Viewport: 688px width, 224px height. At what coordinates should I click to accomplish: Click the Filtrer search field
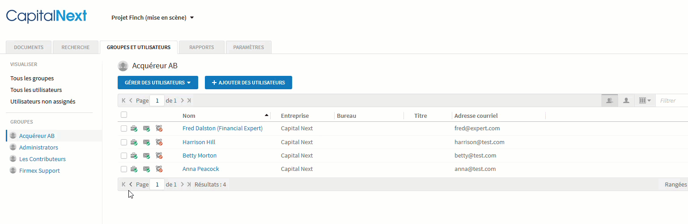point(672,100)
